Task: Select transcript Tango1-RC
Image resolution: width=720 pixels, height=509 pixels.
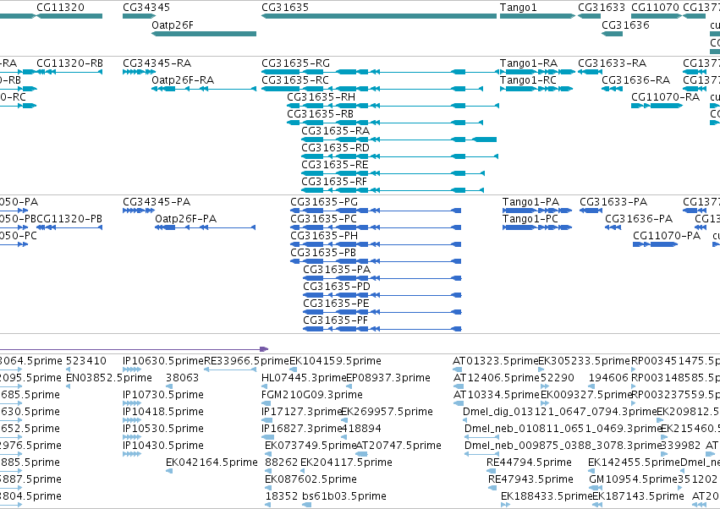Action: (x=536, y=89)
